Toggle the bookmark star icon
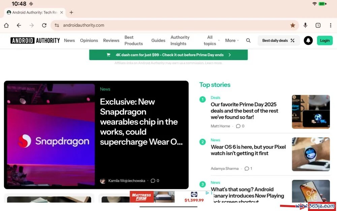Screen dimensions: 337x211 click(293, 25)
